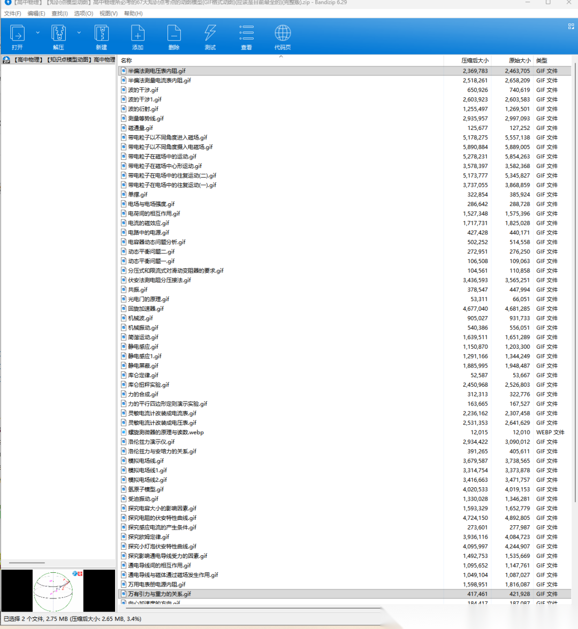Open the 代码页 (Code page) globe icon
Viewport: 578px width, 629px height.
coord(283,36)
